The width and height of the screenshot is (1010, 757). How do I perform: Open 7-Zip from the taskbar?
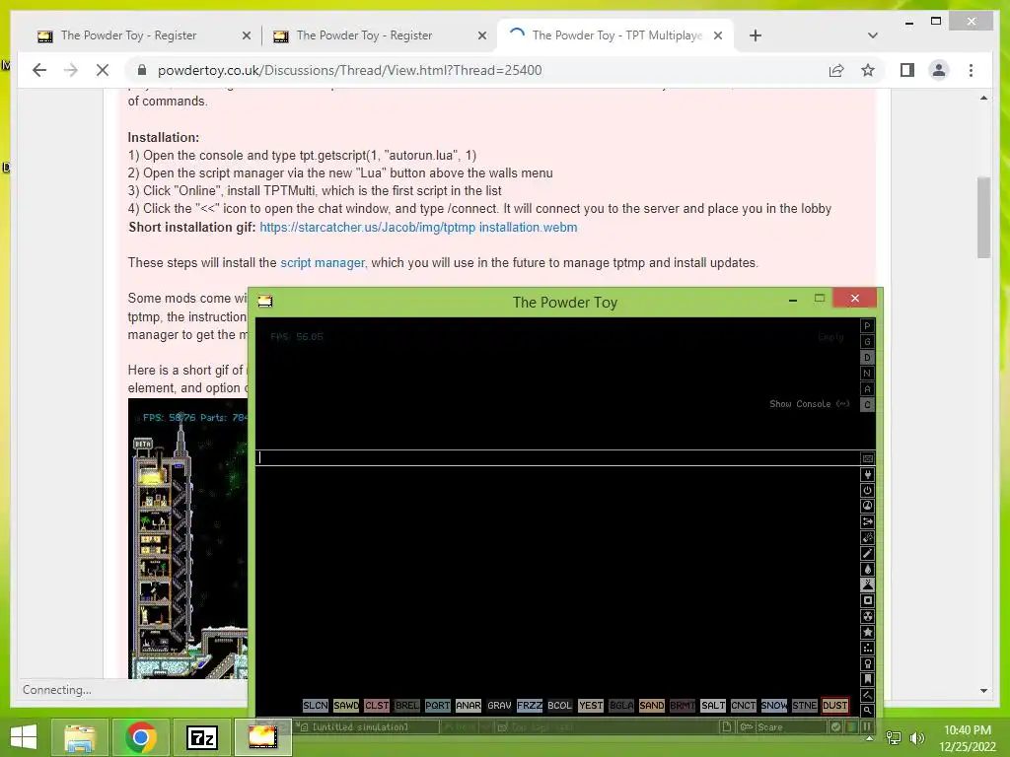pyautogui.click(x=201, y=737)
